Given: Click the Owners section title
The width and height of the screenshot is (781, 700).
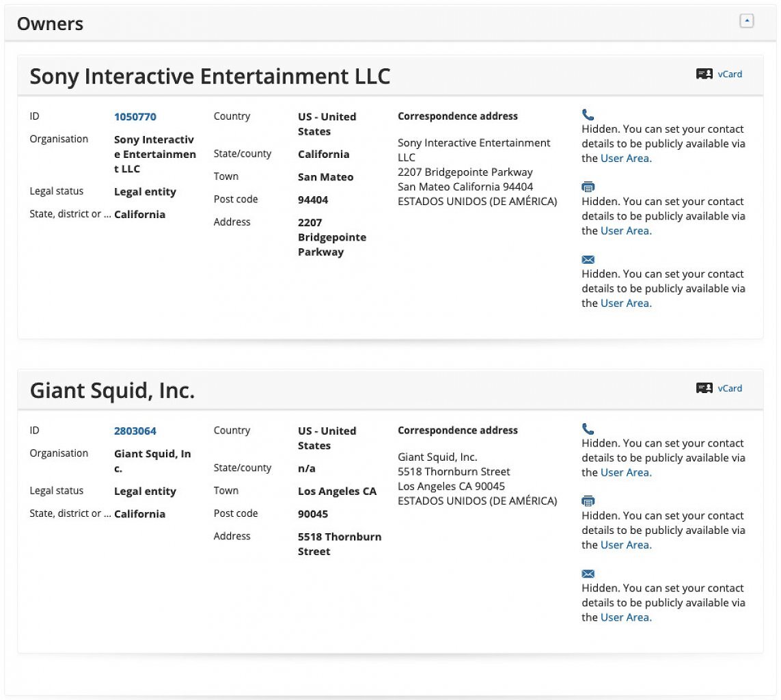Looking at the screenshot, I should [50, 24].
